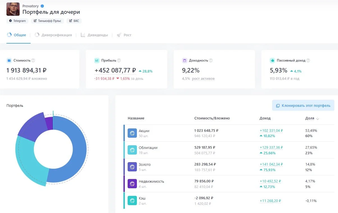Image resolution: width=338 pixels, height=213 pixels.
Task: Click the help icon next to Доходность
Action: (211, 60)
